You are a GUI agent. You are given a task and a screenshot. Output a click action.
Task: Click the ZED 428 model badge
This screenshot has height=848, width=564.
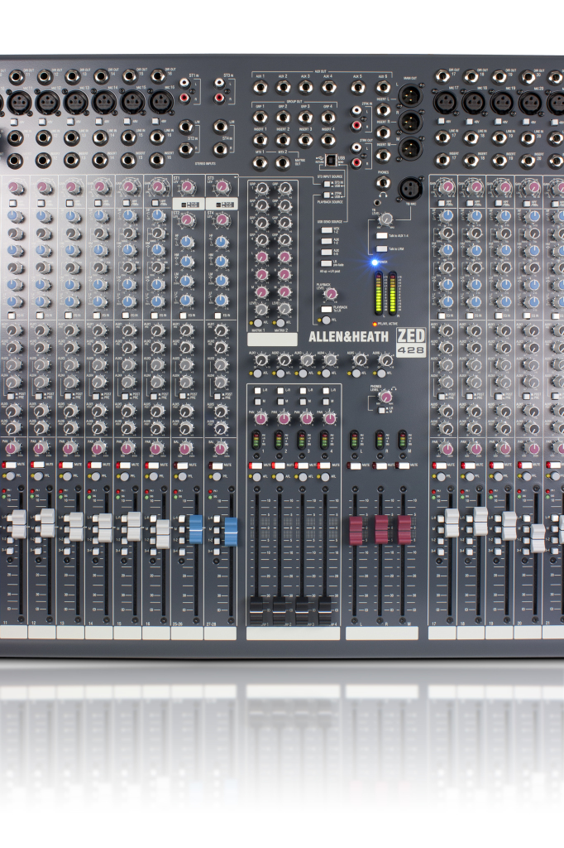tap(411, 342)
